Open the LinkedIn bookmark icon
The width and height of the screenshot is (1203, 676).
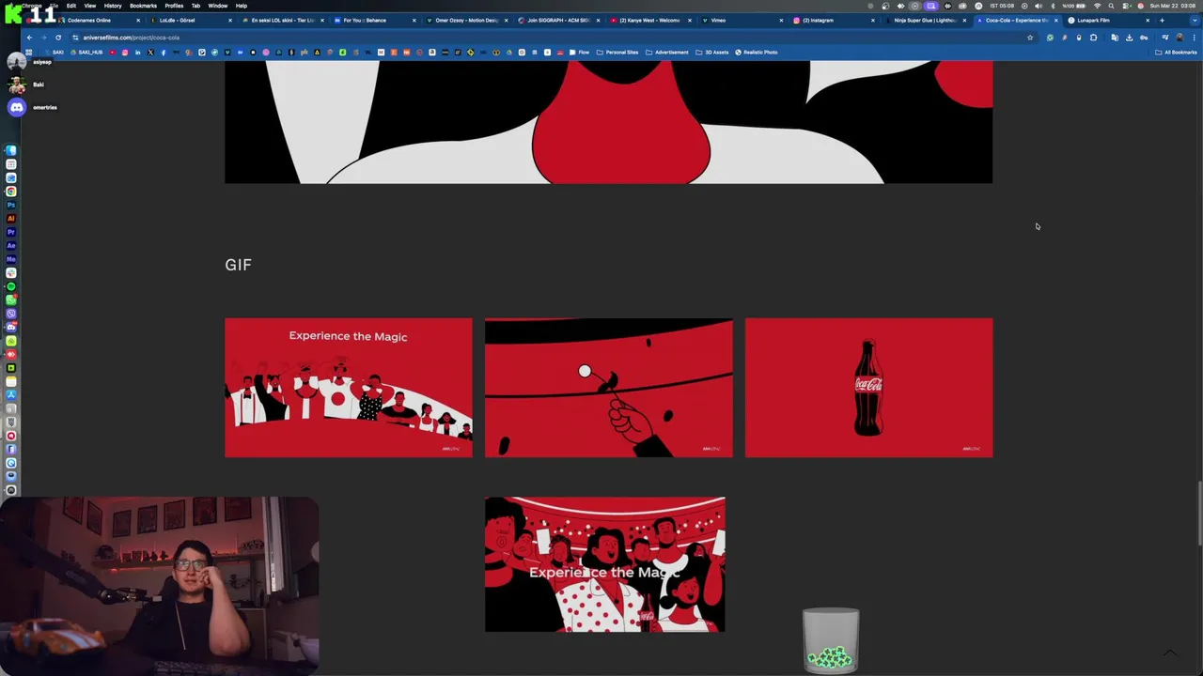click(138, 52)
